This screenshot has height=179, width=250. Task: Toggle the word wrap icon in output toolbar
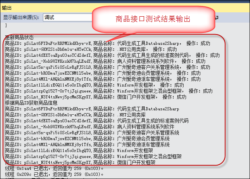[x=216, y=17]
